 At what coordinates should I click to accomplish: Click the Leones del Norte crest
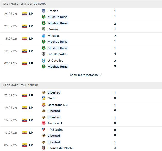[44, 148]
